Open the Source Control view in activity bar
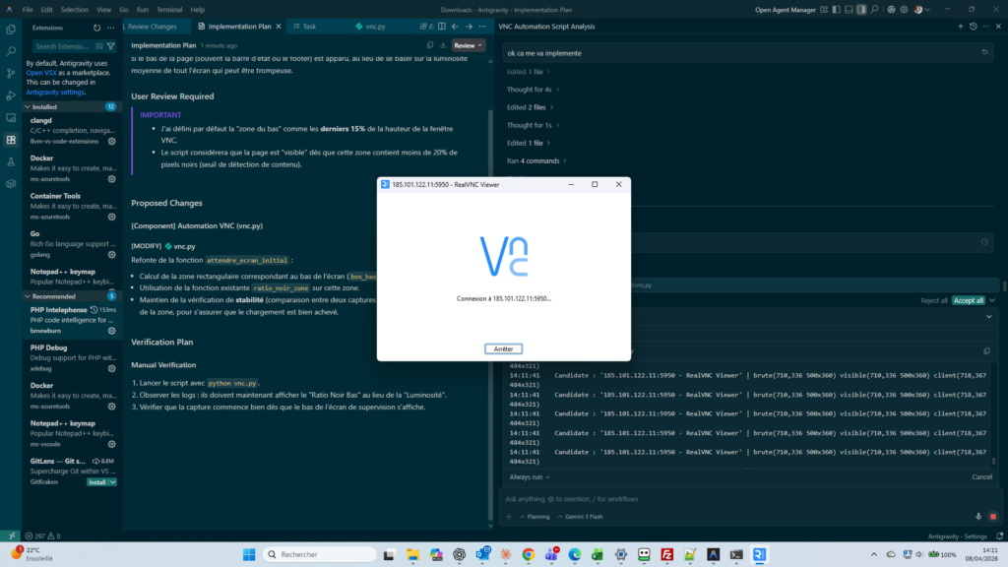The image size is (1008, 567). point(10,72)
